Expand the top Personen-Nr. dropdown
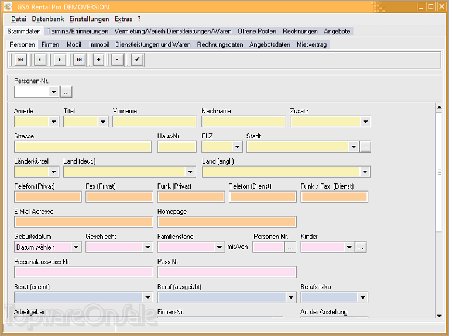 (53, 92)
